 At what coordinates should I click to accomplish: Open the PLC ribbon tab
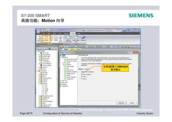(60, 33)
